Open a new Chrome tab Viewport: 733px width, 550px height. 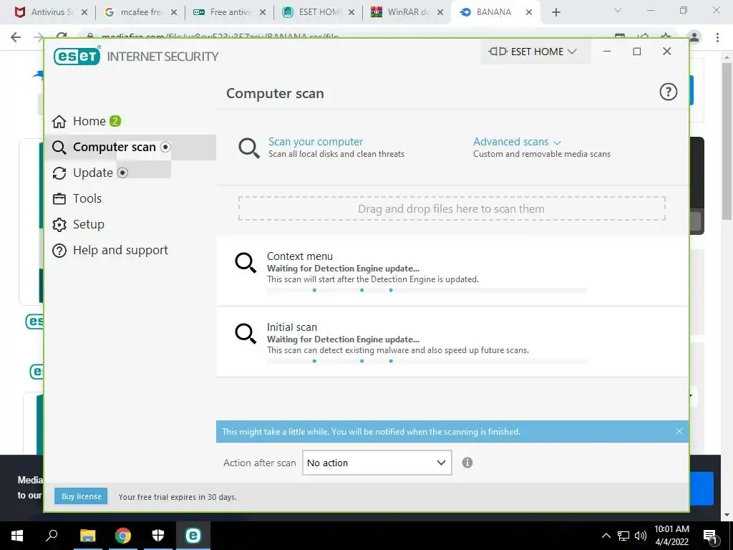click(555, 13)
